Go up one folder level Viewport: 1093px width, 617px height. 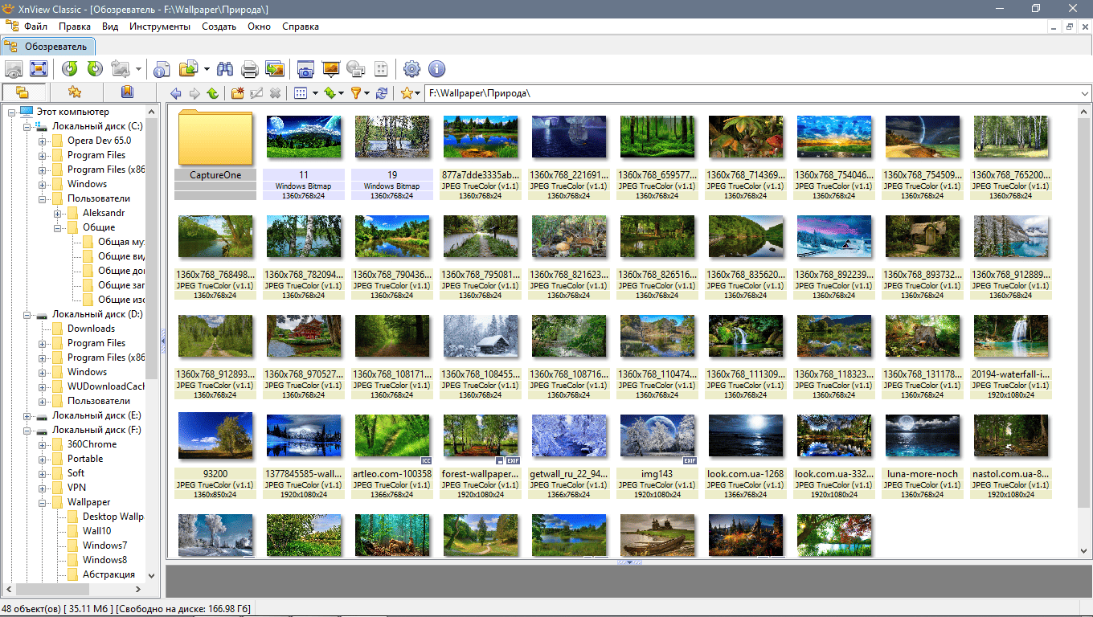[x=213, y=93]
